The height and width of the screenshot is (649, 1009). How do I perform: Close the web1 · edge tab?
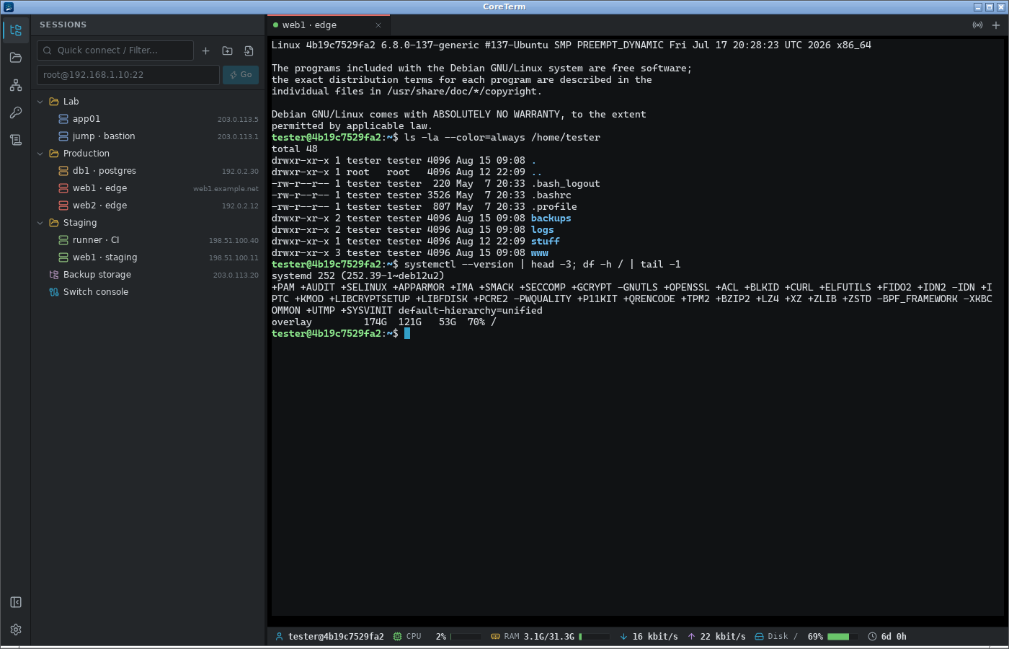coord(378,25)
